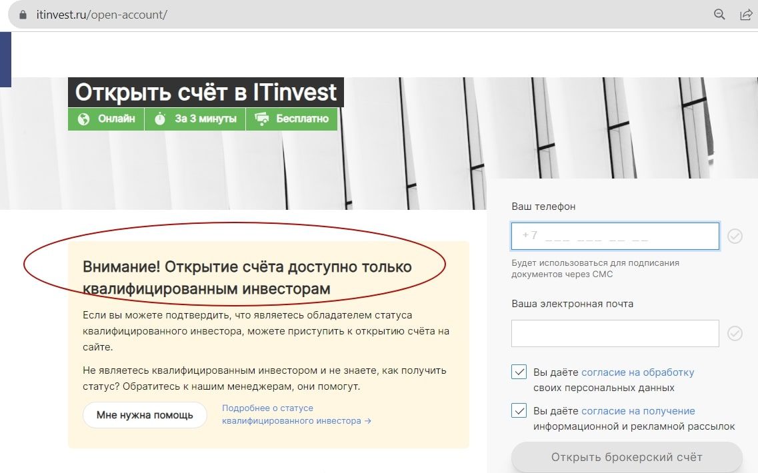The image size is (758, 473).
Task: Click the zoom magnifier icon in address bar
Action: pyautogui.click(x=719, y=15)
